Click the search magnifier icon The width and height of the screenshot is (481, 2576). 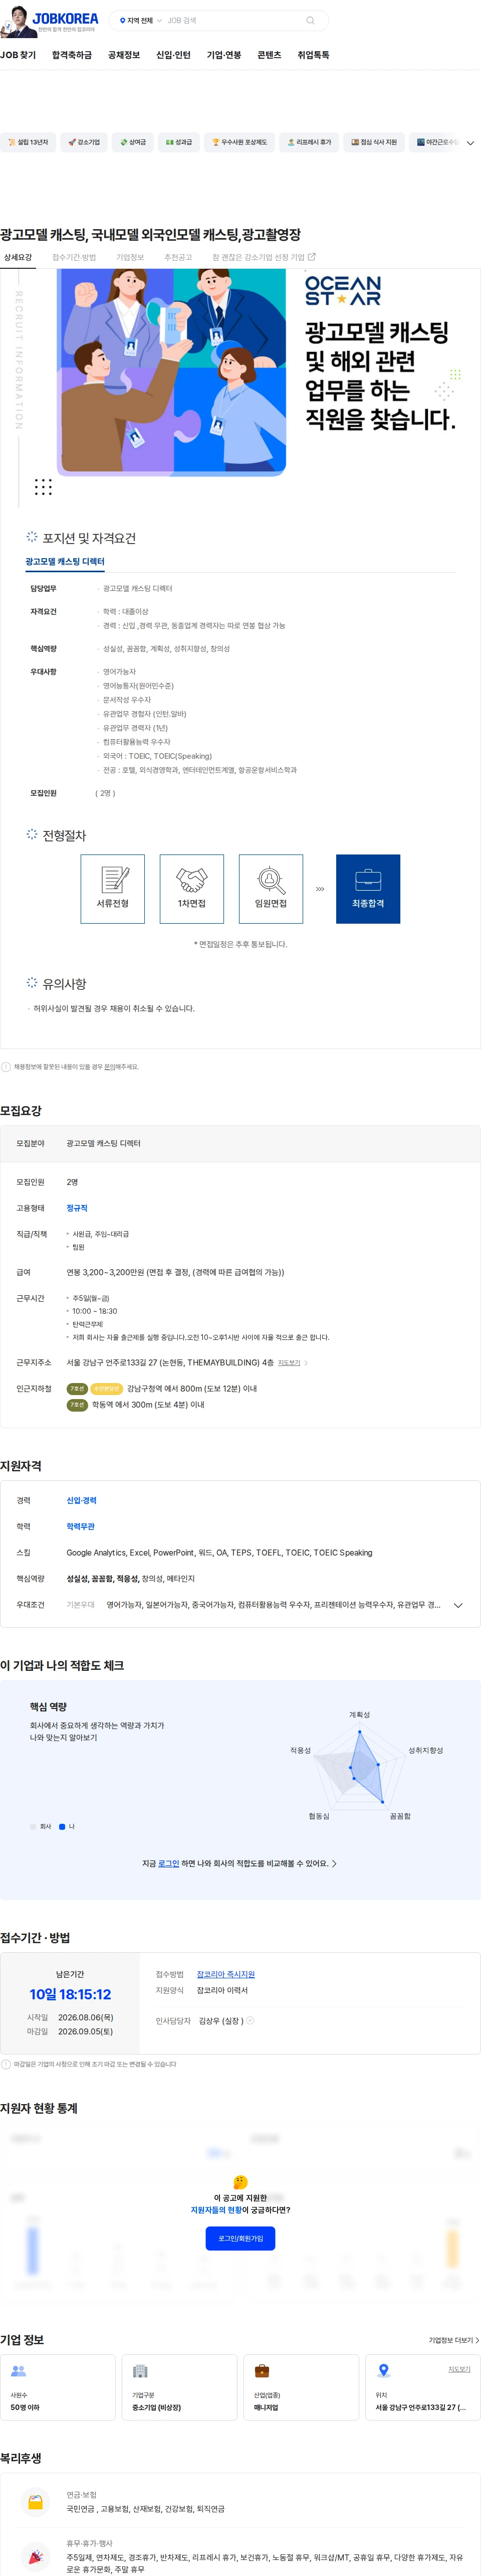[x=310, y=20]
